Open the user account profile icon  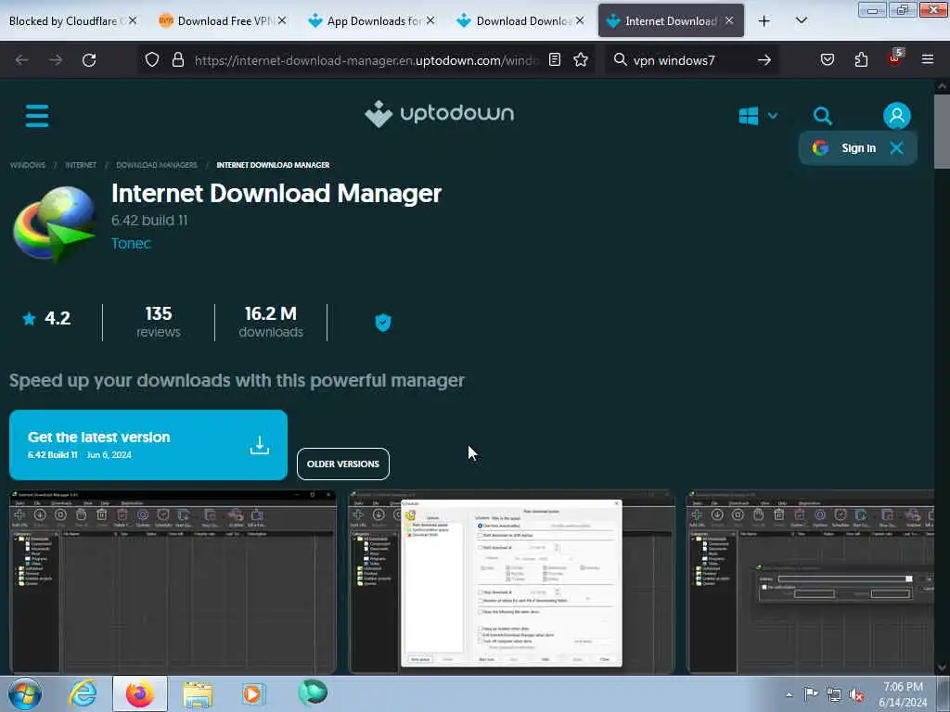[x=897, y=116]
